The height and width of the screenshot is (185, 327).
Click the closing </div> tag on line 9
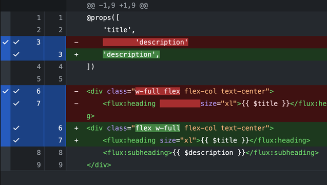[99, 165]
